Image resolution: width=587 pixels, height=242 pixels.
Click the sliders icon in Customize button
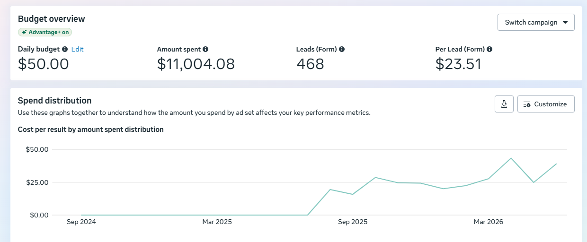tap(527, 104)
